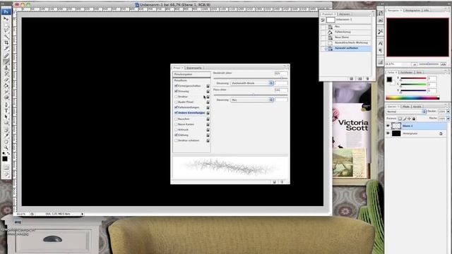Screen dimensions: 452x254
Task: Select the Zoom magnifier tool
Action: [x=6, y=147]
